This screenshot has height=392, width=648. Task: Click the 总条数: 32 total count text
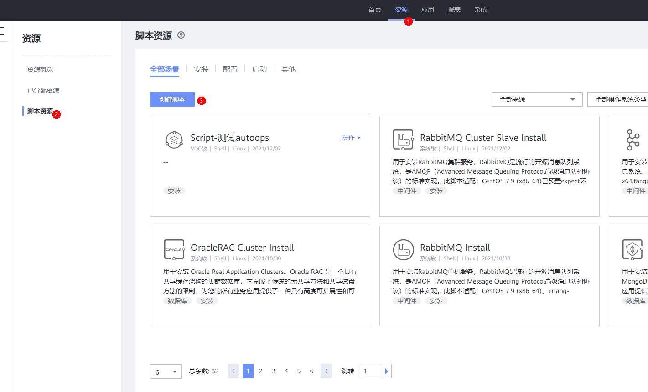coord(204,371)
